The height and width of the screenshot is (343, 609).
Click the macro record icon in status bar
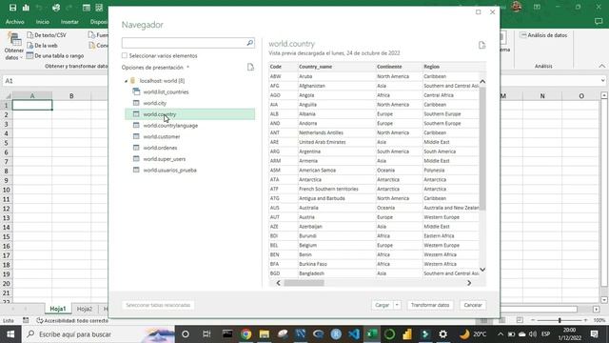[x=26, y=320]
